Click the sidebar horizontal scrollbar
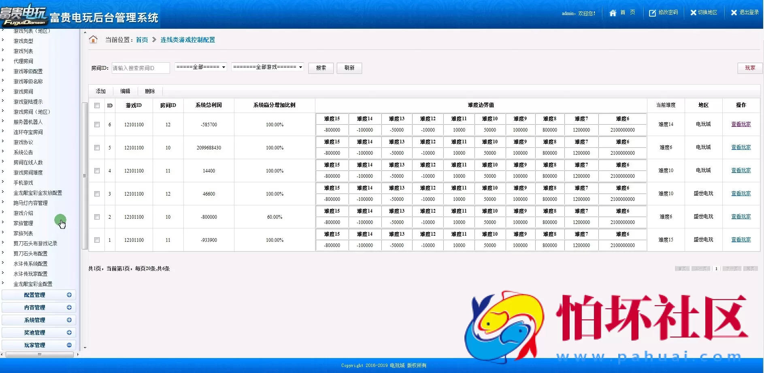 pos(39,354)
